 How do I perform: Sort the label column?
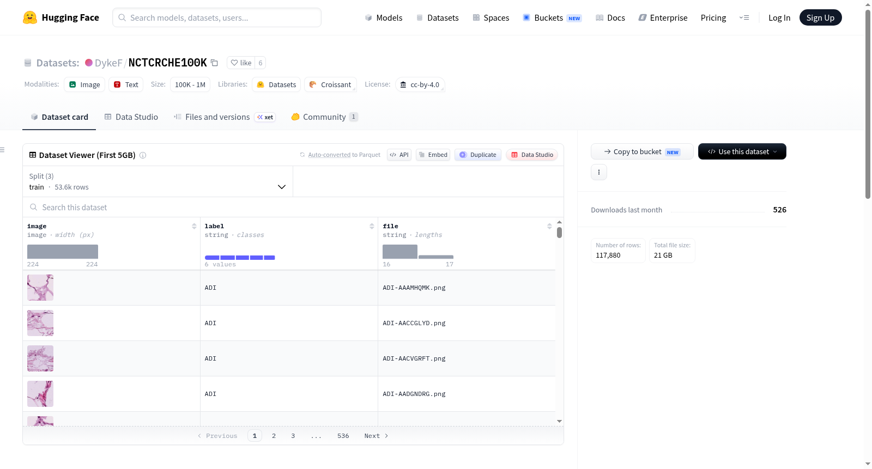pos(372,226)
